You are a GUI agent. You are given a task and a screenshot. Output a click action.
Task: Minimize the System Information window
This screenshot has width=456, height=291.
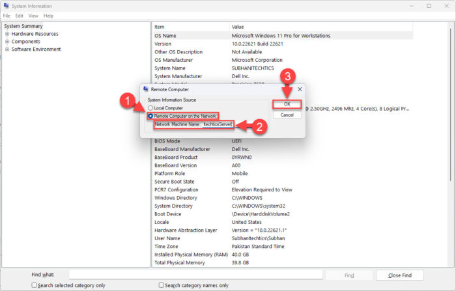point(412,6)
